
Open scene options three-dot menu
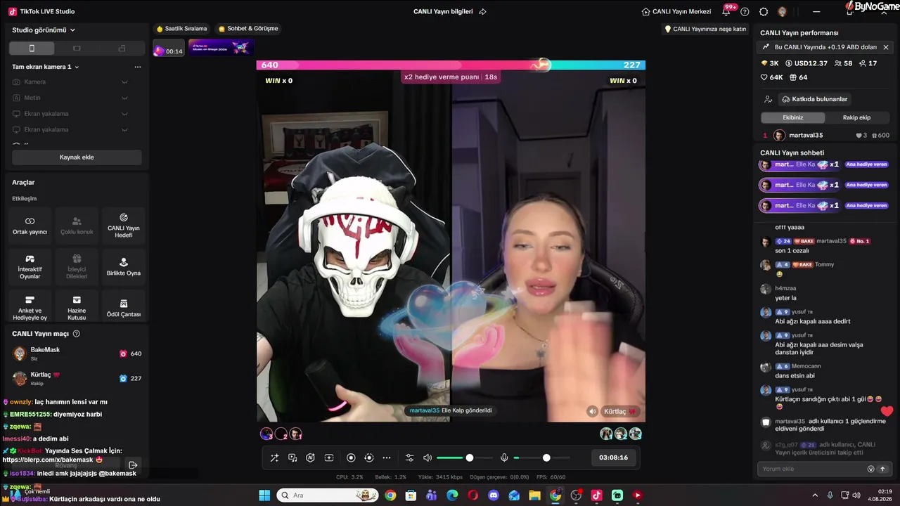click(x=138, y=67)
